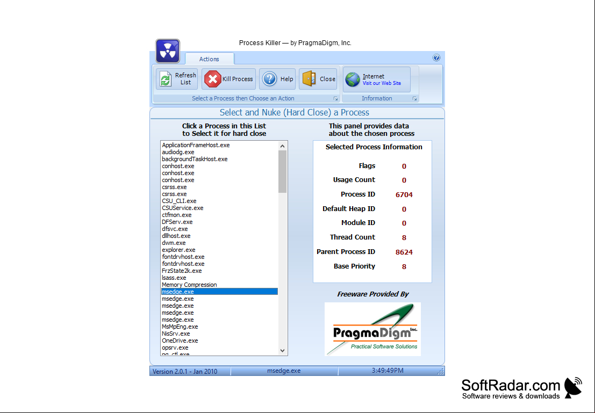Click the 'Select and Nuke (Hard Close) a Process' heading
The image size is (595, 413).
pyautogui.click(x=295, y=113)
